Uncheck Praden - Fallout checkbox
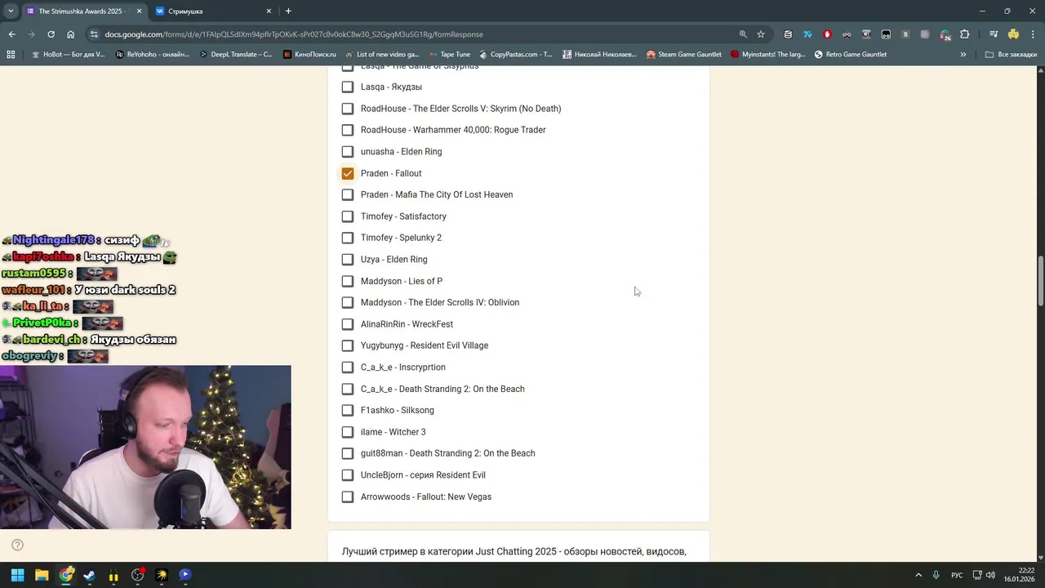The image size is (1045, 588). [348, 173]
